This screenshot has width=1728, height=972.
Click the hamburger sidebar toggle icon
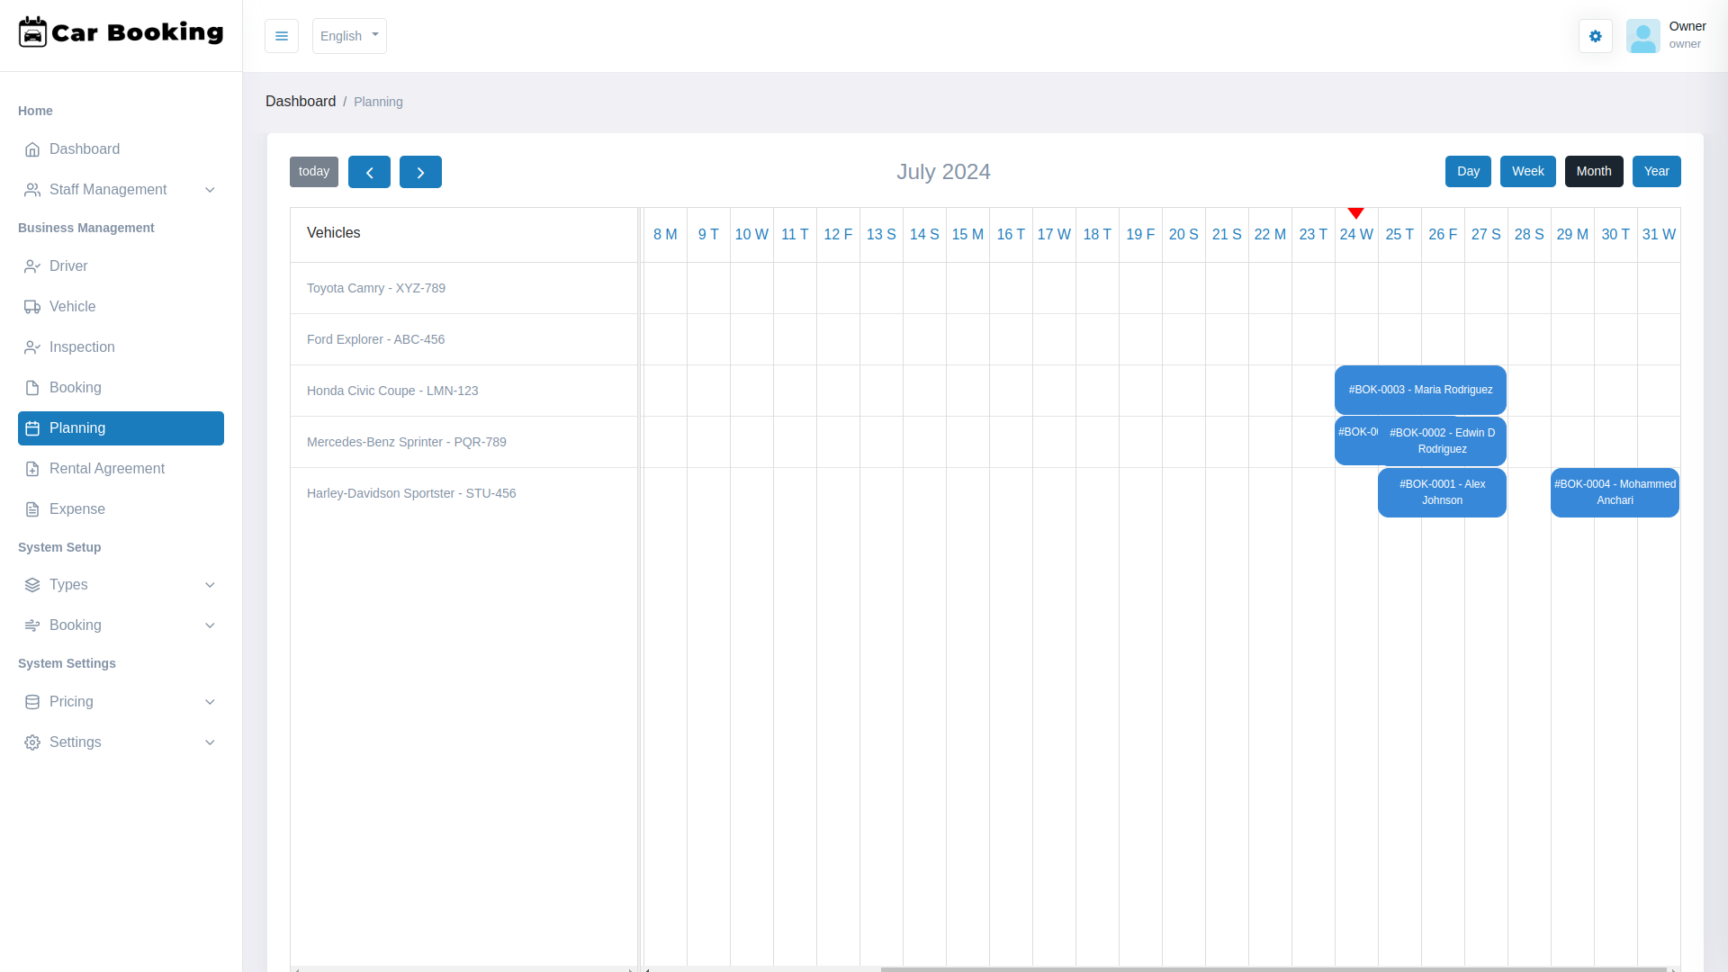281,36
